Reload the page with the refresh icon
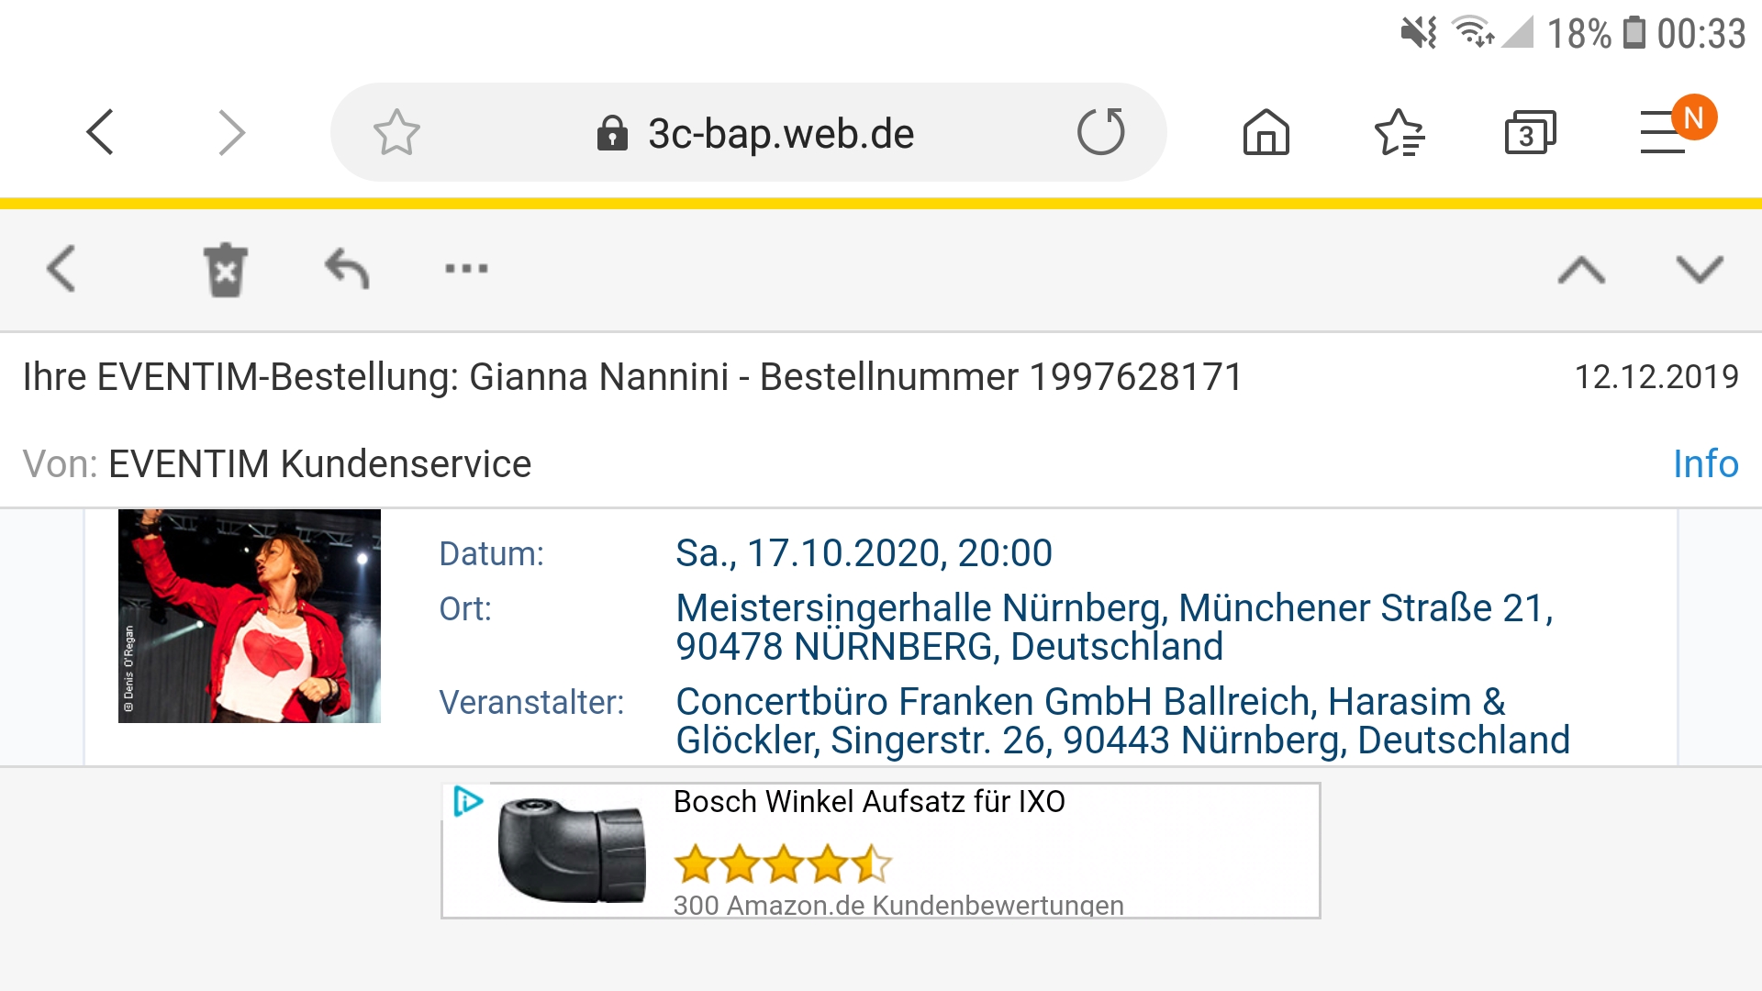1762x991 pixels. click(x=1100, y=132)
